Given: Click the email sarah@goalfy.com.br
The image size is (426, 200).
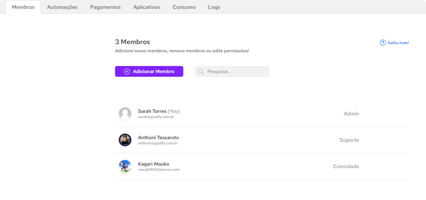Looking at the screenshot, I should click(x=156, y=116).
